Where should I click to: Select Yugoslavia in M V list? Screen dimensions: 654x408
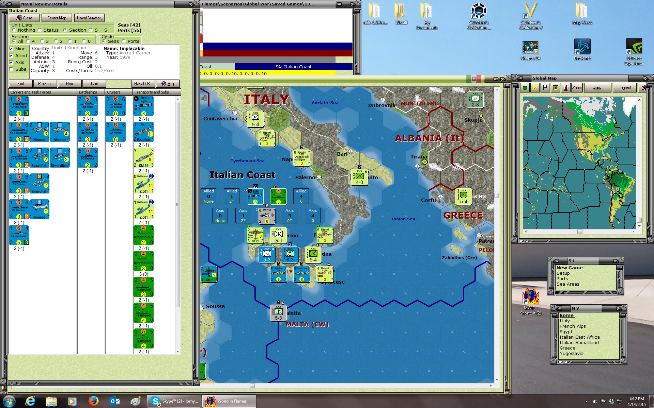coord(571,353)
